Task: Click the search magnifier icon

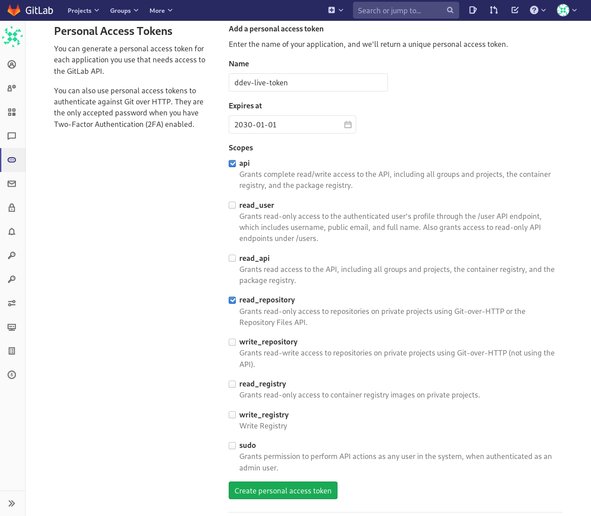Action: tap(450, 10)
